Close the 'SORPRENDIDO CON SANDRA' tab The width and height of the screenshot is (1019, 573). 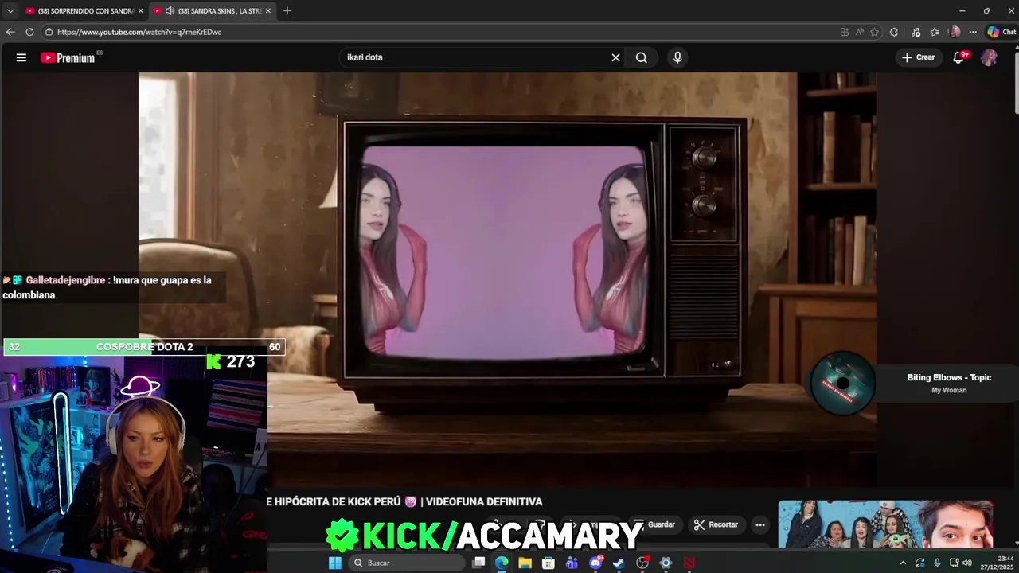pos(141,10)
